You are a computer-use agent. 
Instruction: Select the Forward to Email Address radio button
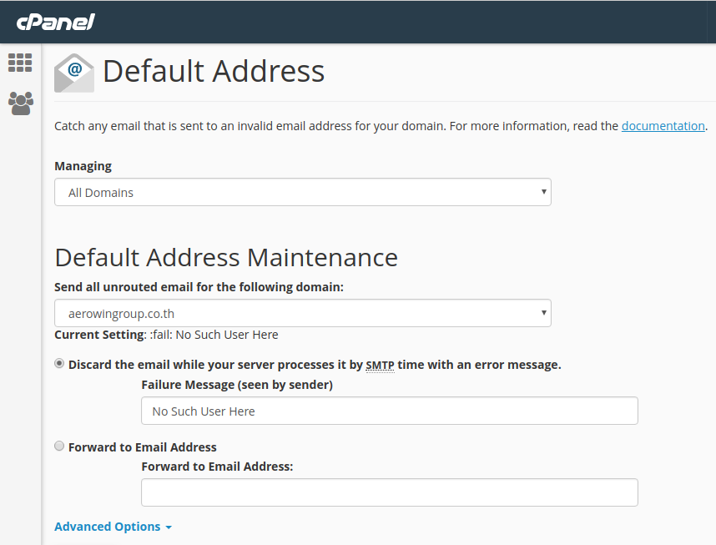click(59, 447)
